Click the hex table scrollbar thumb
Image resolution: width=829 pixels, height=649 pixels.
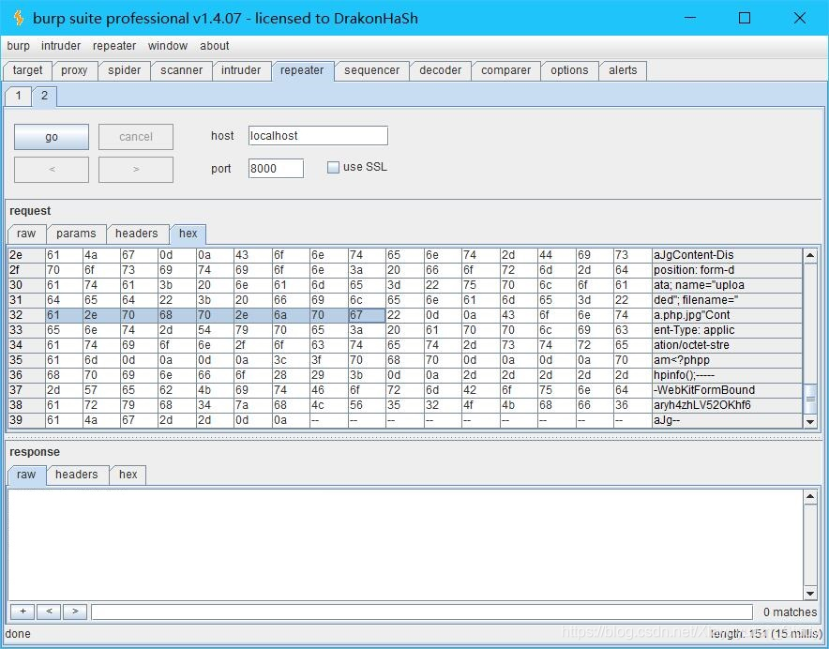[810, 400]
